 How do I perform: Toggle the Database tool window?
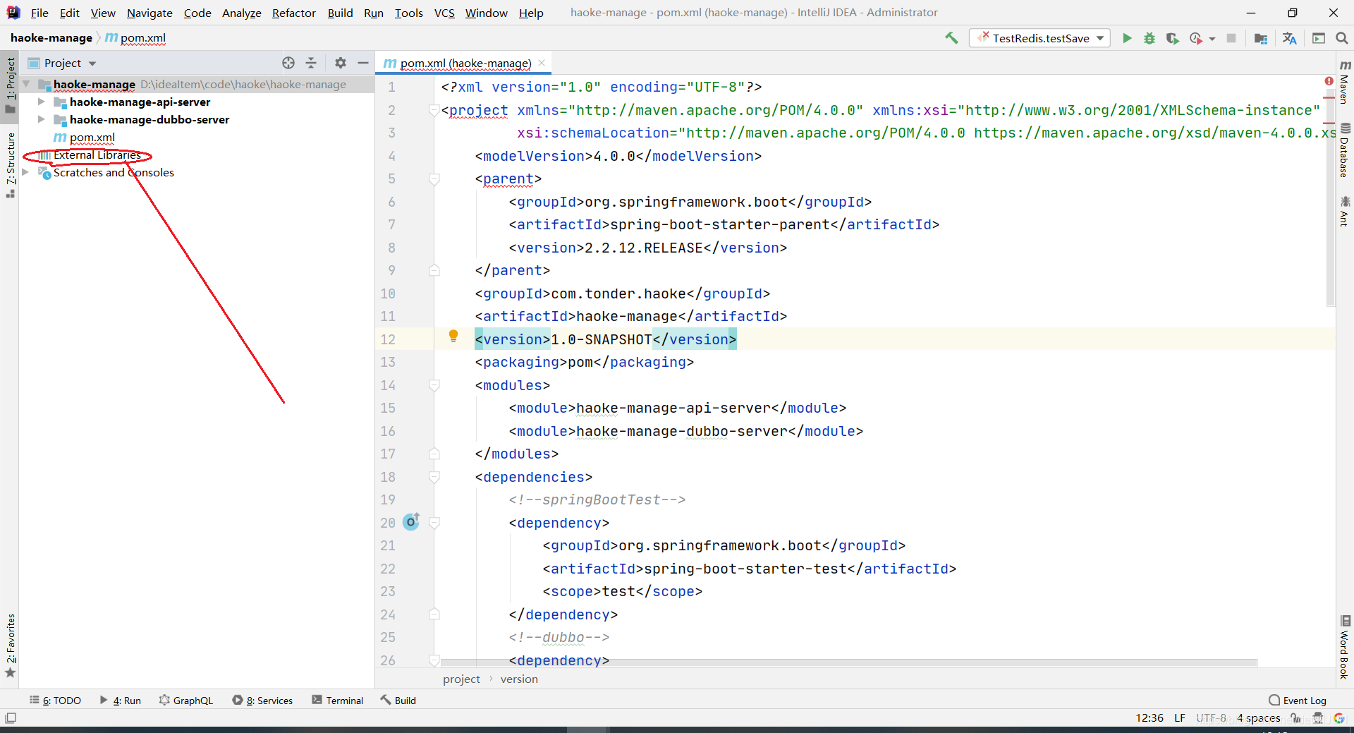1345,150
